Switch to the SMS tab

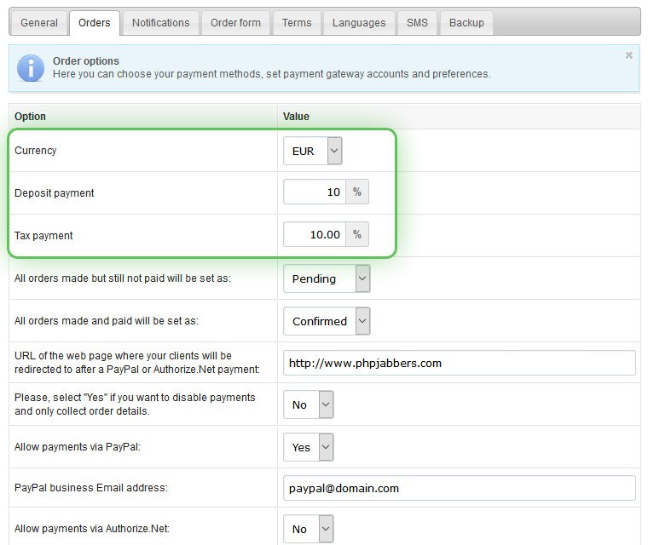click(417, 23)
